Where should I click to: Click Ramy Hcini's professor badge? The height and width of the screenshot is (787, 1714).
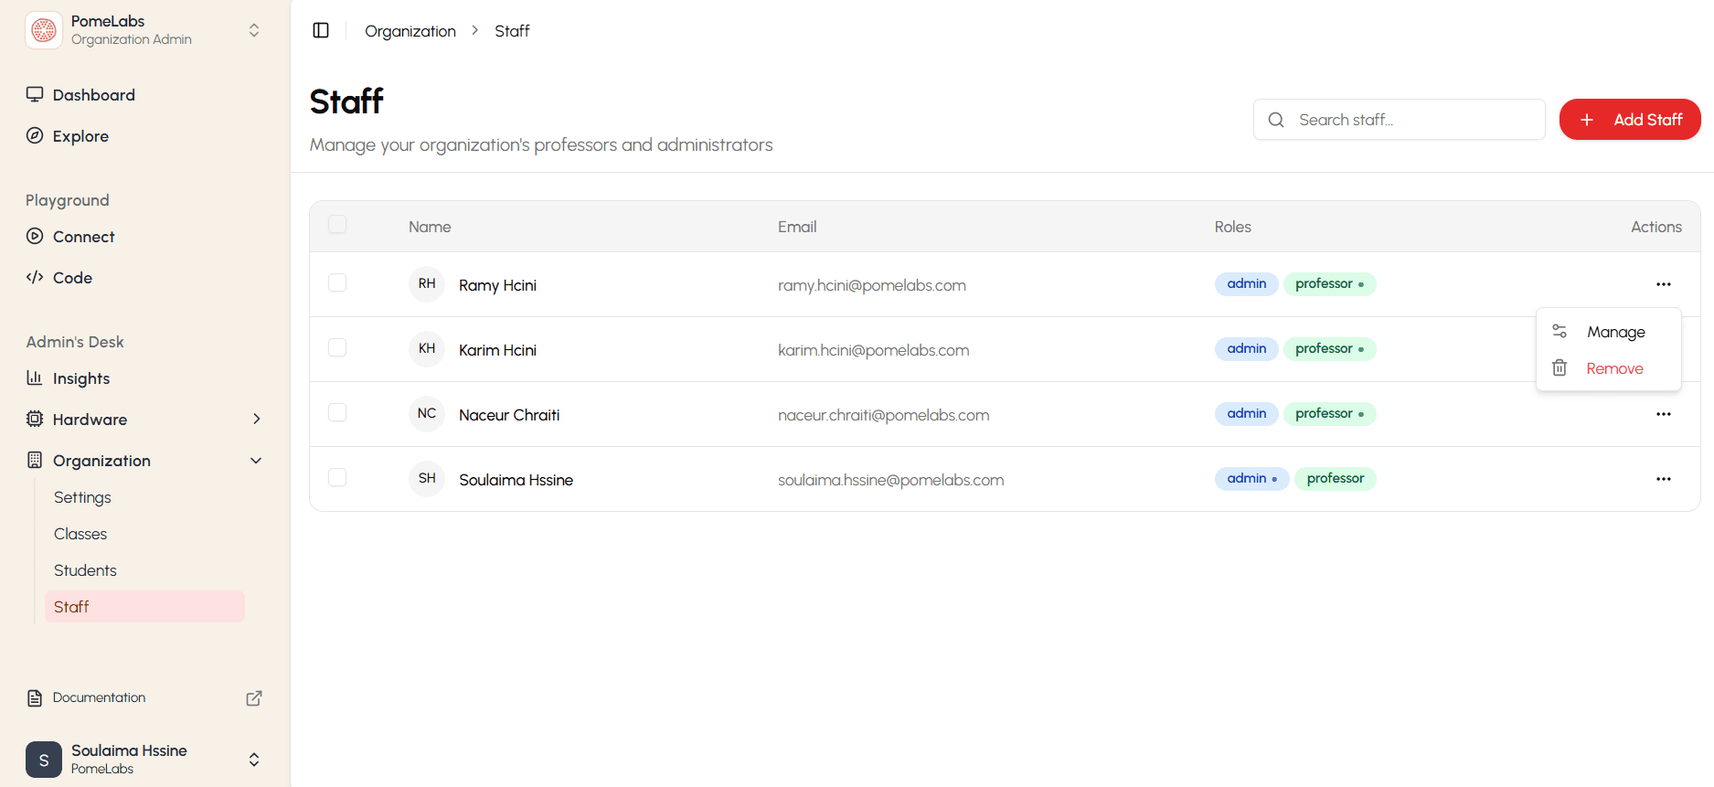(1329, 284)
